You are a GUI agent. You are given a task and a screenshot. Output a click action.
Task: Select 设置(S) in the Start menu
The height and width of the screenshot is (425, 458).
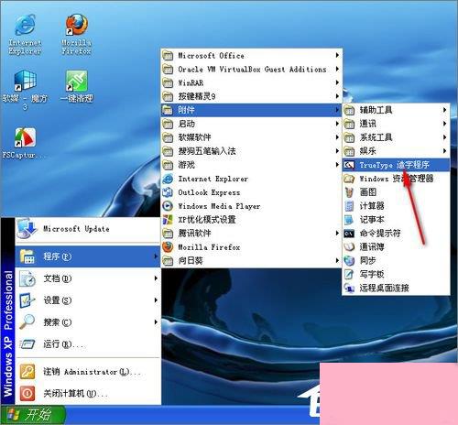88,300
